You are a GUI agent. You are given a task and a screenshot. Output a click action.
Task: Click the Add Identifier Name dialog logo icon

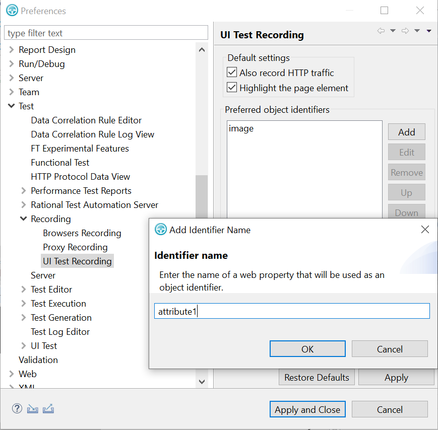160,229
